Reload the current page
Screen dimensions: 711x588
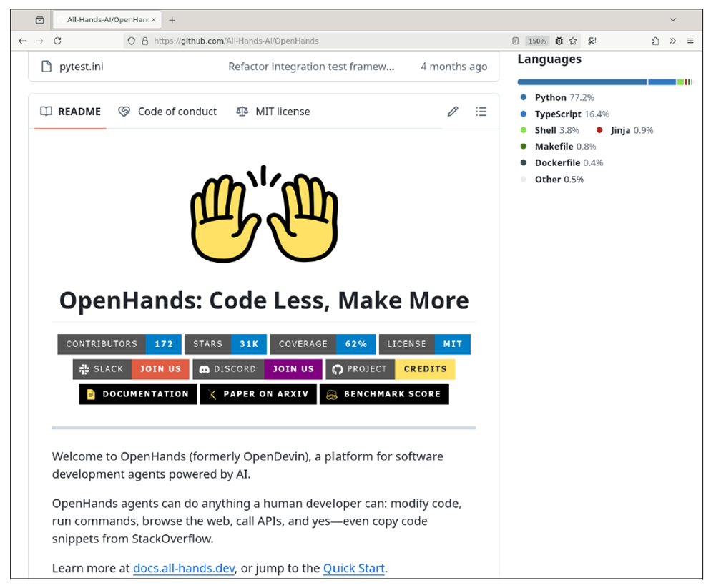tap(57, 41)
